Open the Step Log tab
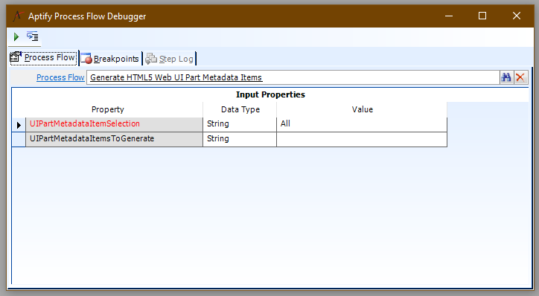Viewport: 539px width, 296px height. pos(170,59)
